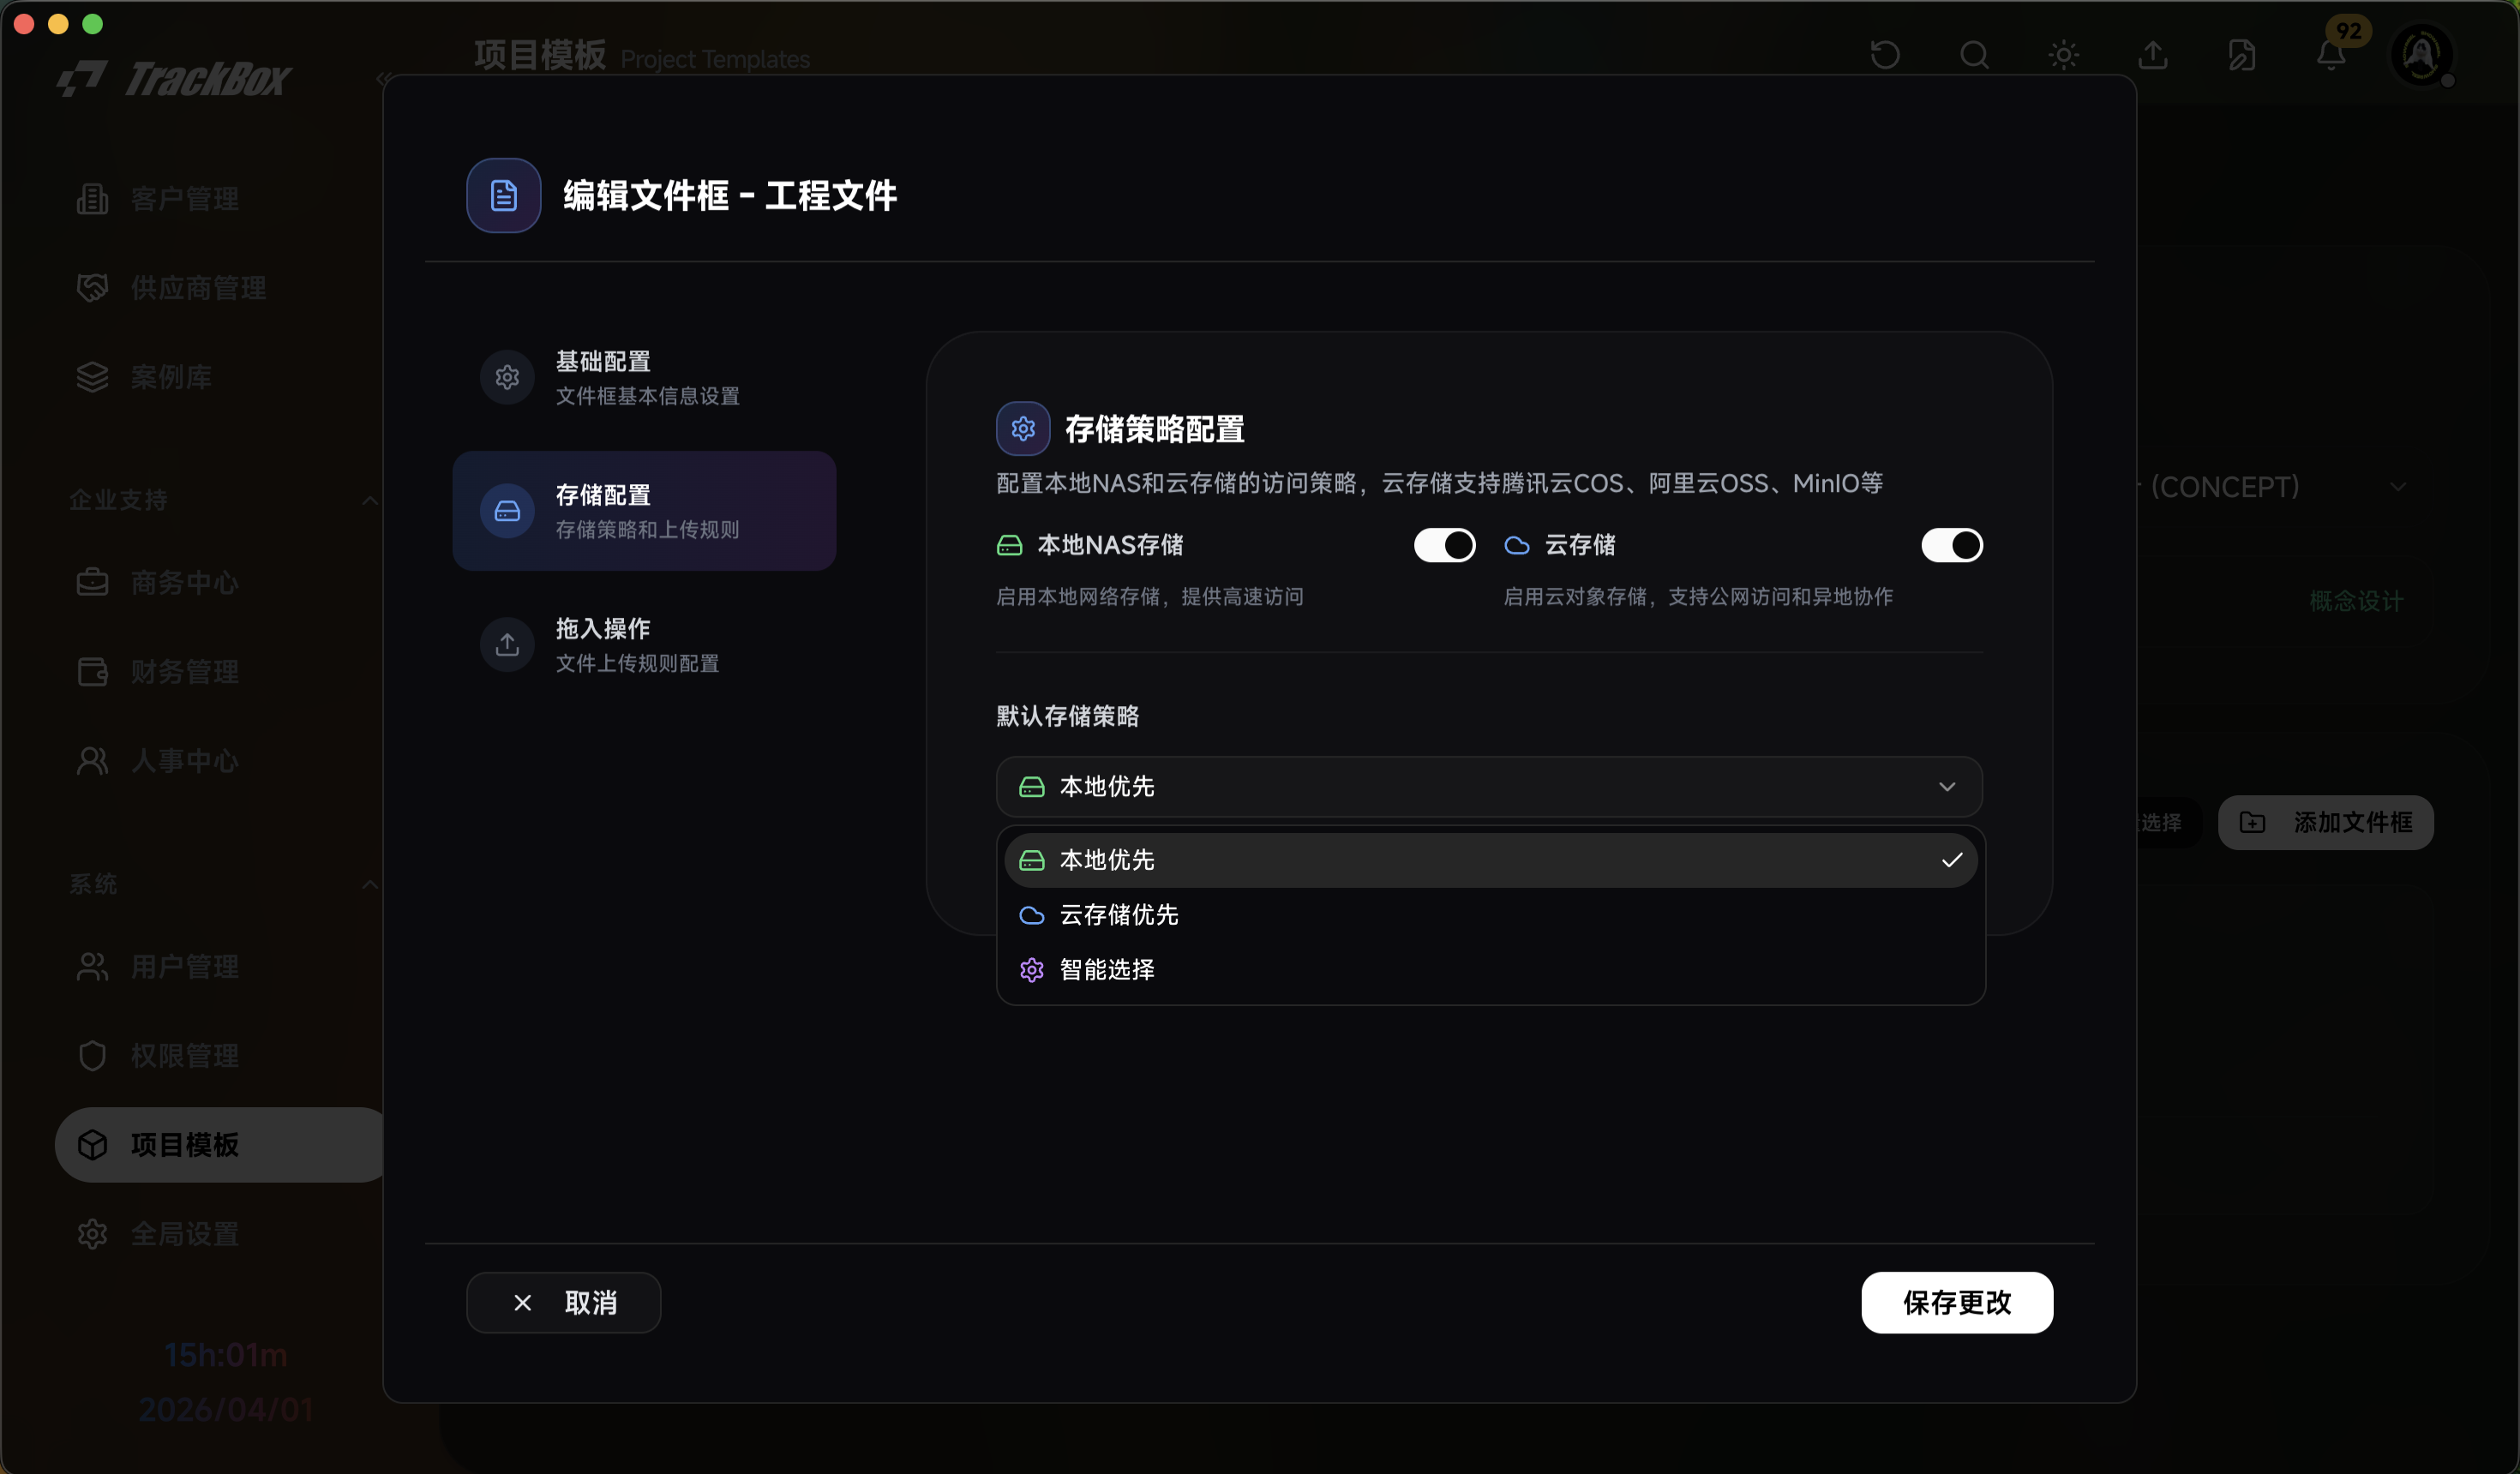Click the gear icon beside 存储策略配置

click(x=1023, y=429)
